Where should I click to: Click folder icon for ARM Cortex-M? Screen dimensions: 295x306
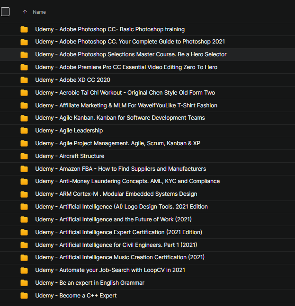pyautogui.click(x=24, y=194)
